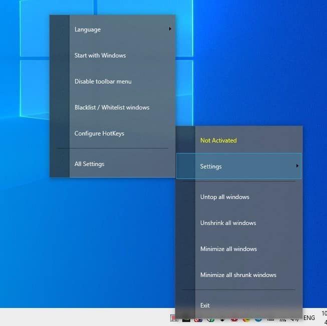
Task: Choose Minimize all windows
Action: coord(239,249)
